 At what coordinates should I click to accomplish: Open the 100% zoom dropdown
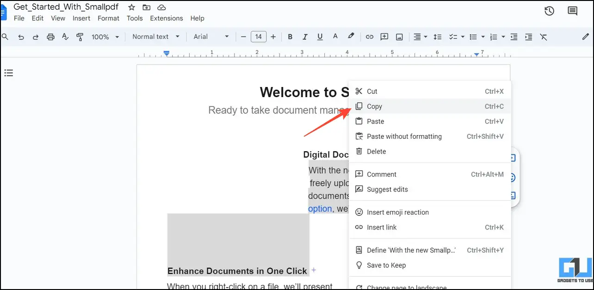click(105, 37)
